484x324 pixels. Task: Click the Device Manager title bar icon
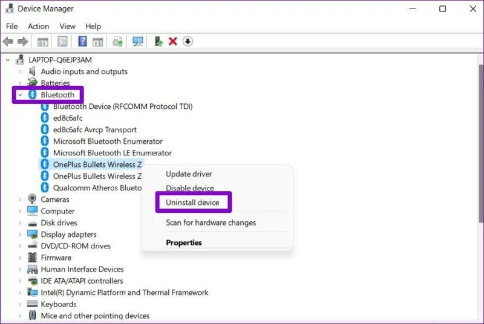pyautogui.click(x=9, y=8)
